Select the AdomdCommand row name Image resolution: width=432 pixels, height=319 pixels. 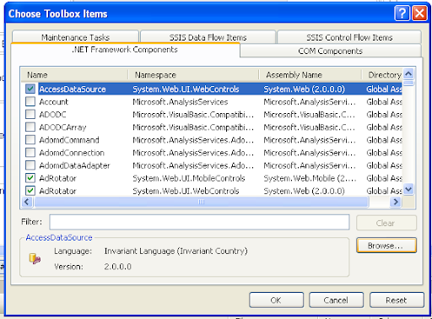[69, 140]
